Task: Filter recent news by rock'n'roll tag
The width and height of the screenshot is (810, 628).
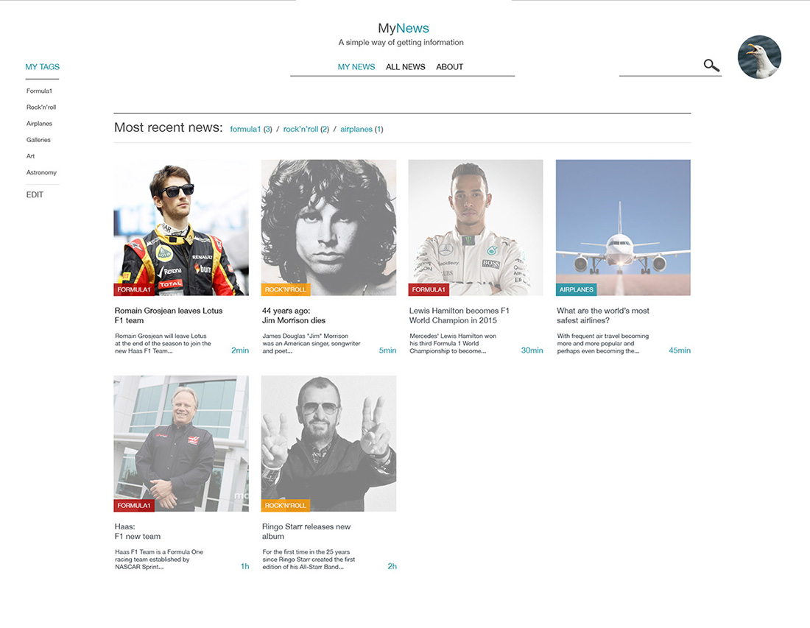Action: coord(300,130)
